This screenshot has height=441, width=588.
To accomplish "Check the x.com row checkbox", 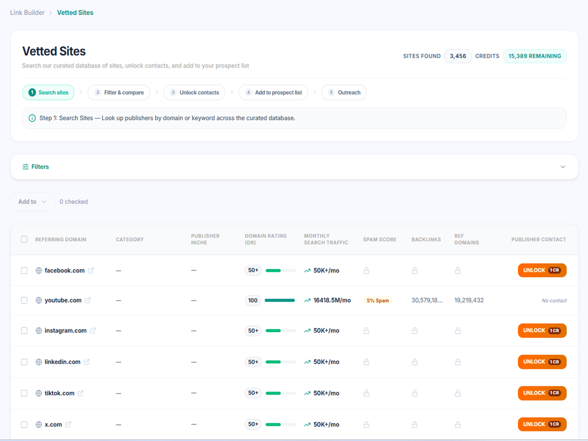I will point(24,425).
